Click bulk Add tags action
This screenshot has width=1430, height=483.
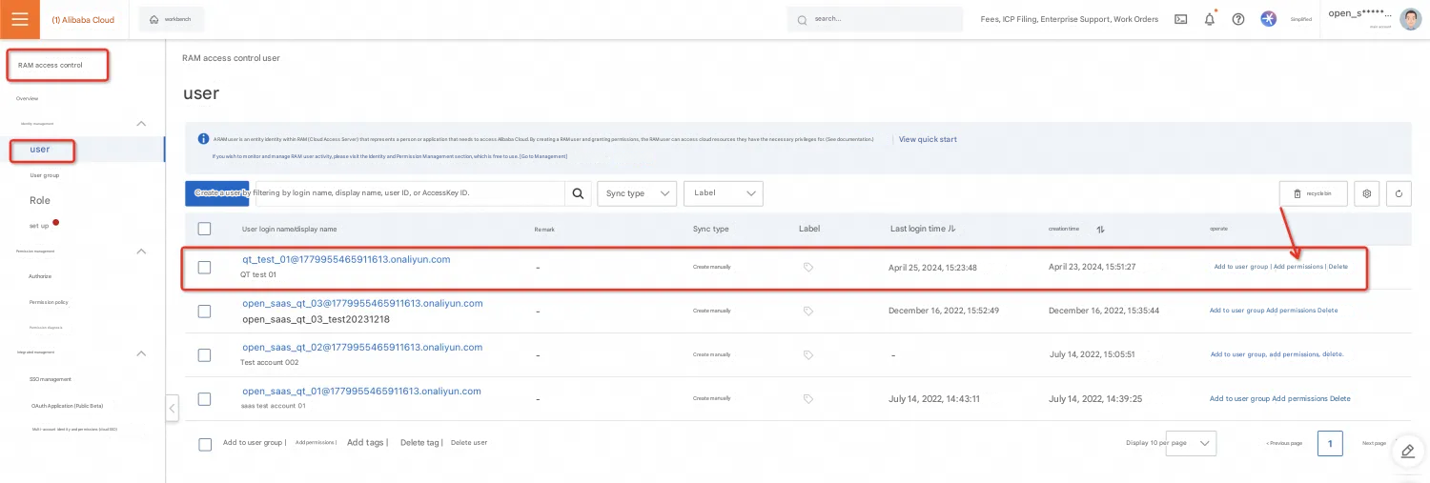tap(365, 443)
